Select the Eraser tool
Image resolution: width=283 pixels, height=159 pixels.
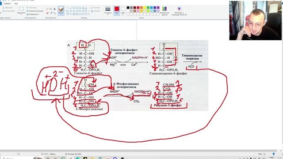coord(47,13)
